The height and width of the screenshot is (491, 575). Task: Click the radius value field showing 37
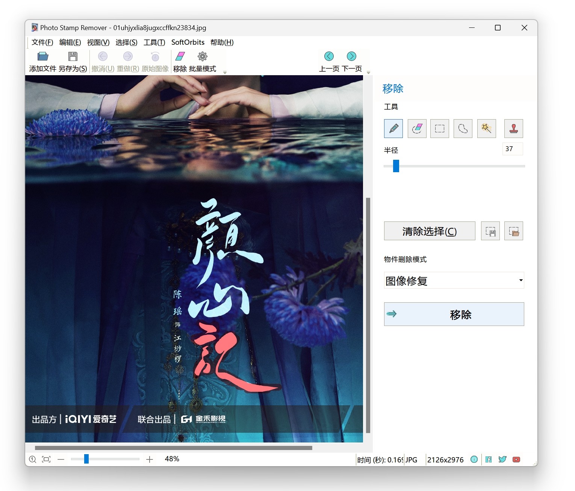click(513, 149)
